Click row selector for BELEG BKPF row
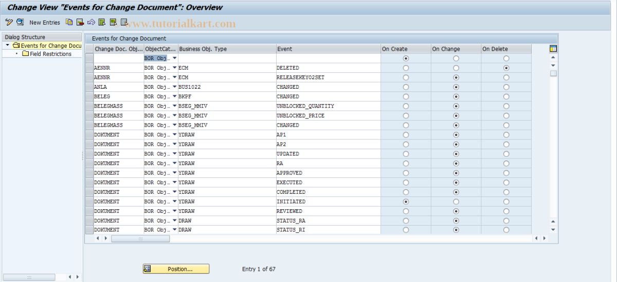Image resolution: width=617 pixels, height=282 pixels. [89, 96]
